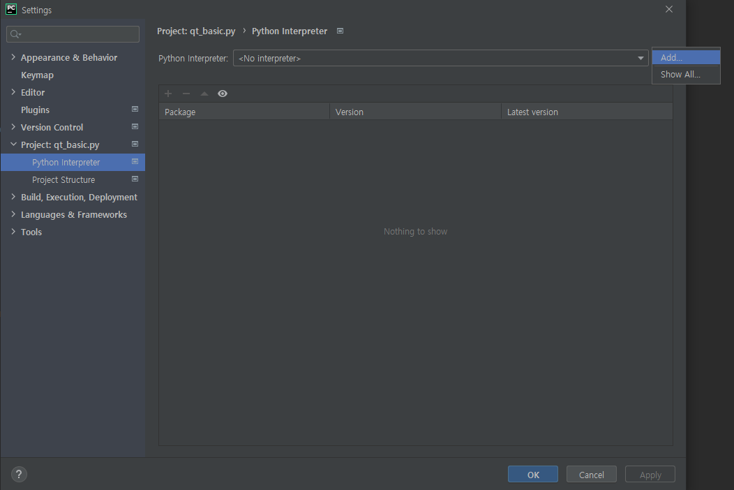
Task: Select Build, Execution, Deployment label
Action: click(79, 198)
